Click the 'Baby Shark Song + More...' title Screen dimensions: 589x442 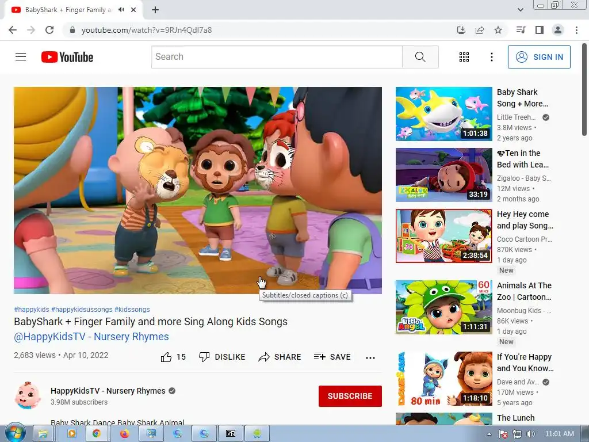(522, 98)
